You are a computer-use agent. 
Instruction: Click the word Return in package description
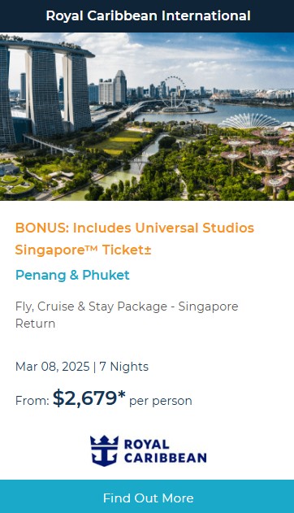pyautogui.click(x=35, y=324)
